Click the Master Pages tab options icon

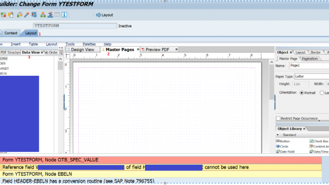[x=138, y=50]
